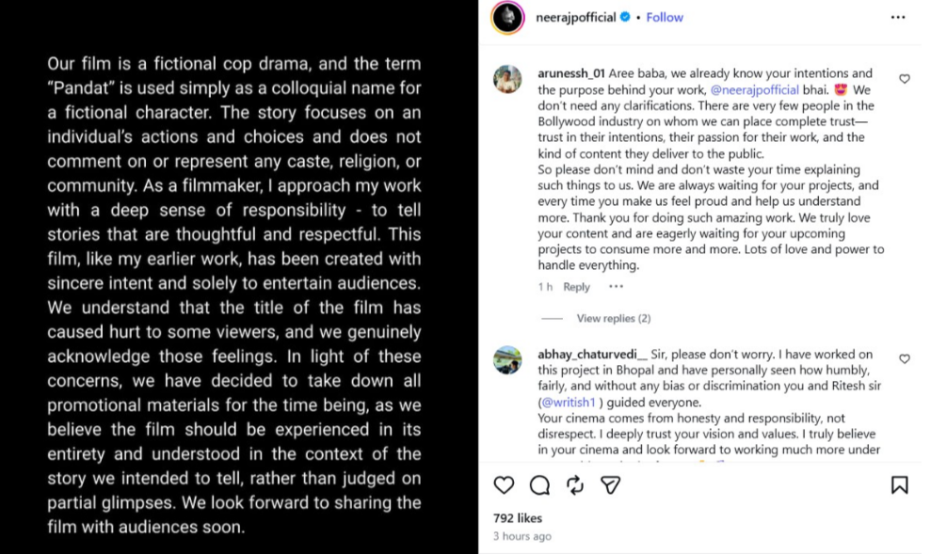This screenshot has width=947, height=554.
Task: Like arunessh_01's comment
Action: (905, 79)
